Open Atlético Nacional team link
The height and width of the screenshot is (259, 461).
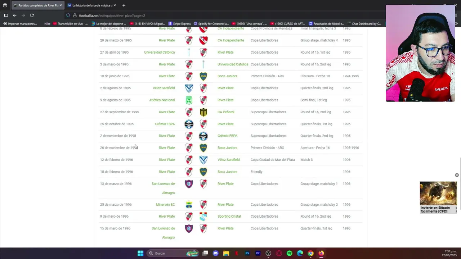pyautogui.click(x=162, y=100)
